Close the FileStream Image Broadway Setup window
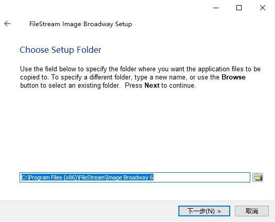The height and width of the screenshot is (222, 275). click(263, 8)
